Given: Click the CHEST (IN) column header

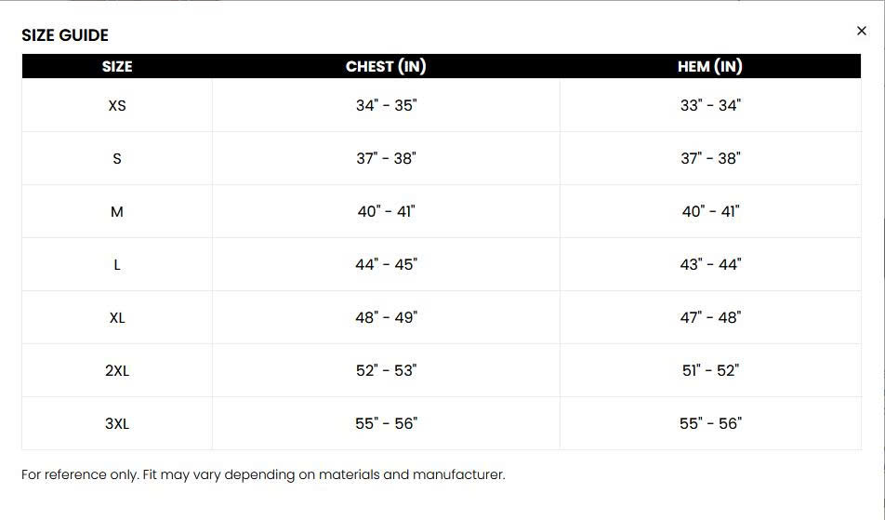Looking at the screenshot, I should 386,67.
